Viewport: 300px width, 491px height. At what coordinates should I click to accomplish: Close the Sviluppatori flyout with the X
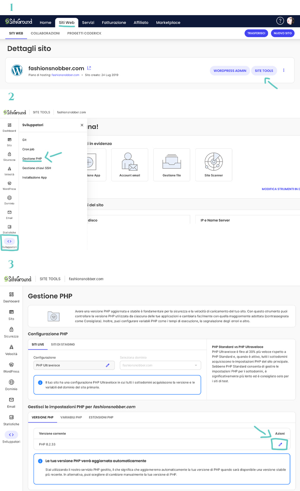(82, 125)
